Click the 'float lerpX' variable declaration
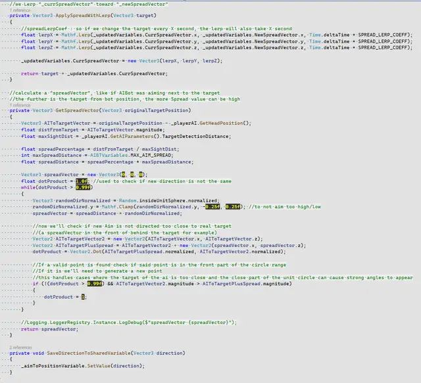421x383 pixels. point(37,35)
